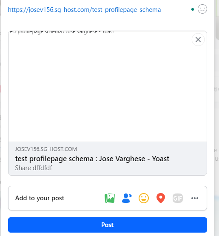
Task: Click the 'Add to your post' label
Action: [40, 198]
